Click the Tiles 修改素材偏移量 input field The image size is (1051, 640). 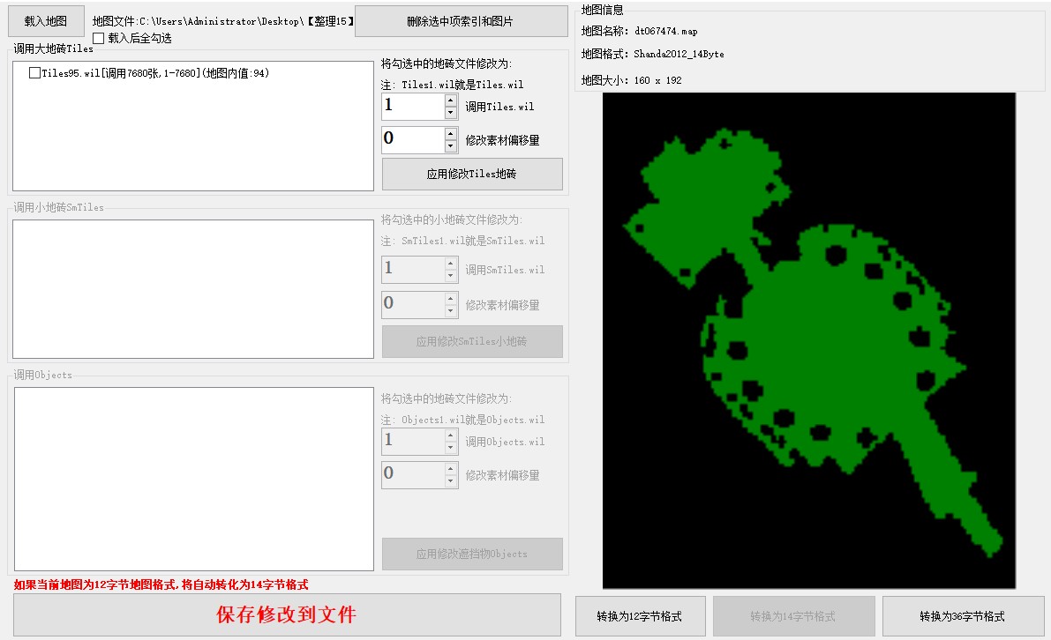click(x=412, y=139)
